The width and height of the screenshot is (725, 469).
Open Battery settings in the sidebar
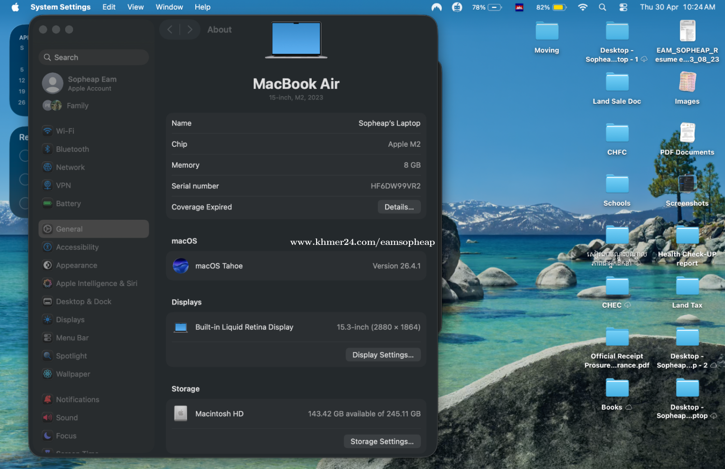coord(94,203)
